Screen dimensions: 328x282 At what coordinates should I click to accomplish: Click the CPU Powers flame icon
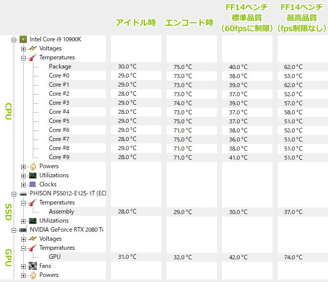pos(33,166)
